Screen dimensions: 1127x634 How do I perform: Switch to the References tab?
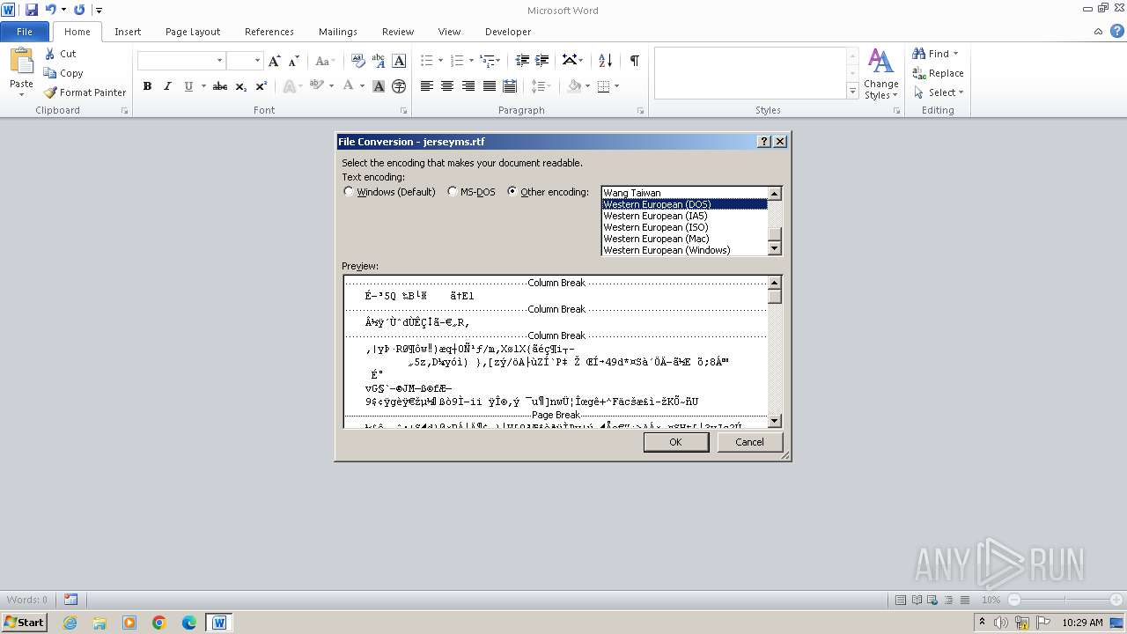pos(269,32)
